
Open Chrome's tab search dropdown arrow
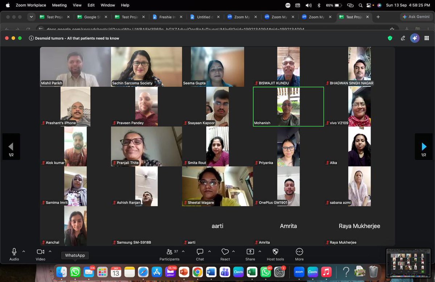31,17
